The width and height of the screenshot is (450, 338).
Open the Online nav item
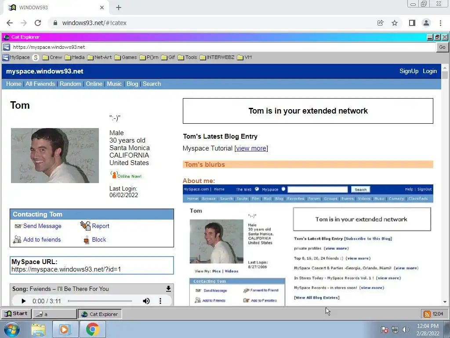click(94, 84)
